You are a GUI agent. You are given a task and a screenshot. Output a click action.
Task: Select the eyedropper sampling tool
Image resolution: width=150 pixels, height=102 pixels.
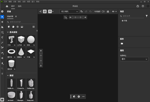click(x=2, y=48)
